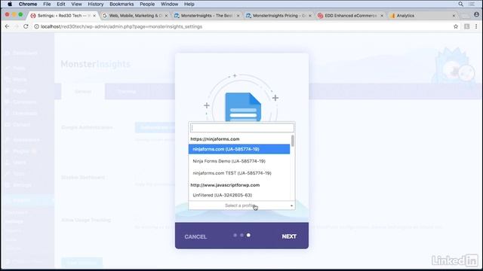The height and width of the screenshot is (271, 483).
Task: Open Chrome three-dot menu
Action: [x=476, y=26]
